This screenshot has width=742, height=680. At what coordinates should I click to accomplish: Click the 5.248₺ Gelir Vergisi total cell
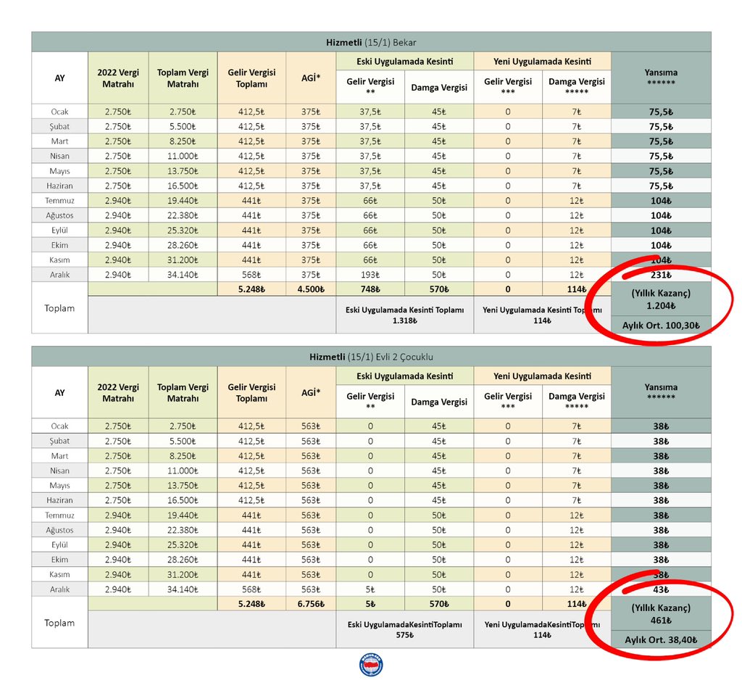(x=251, y=289)
